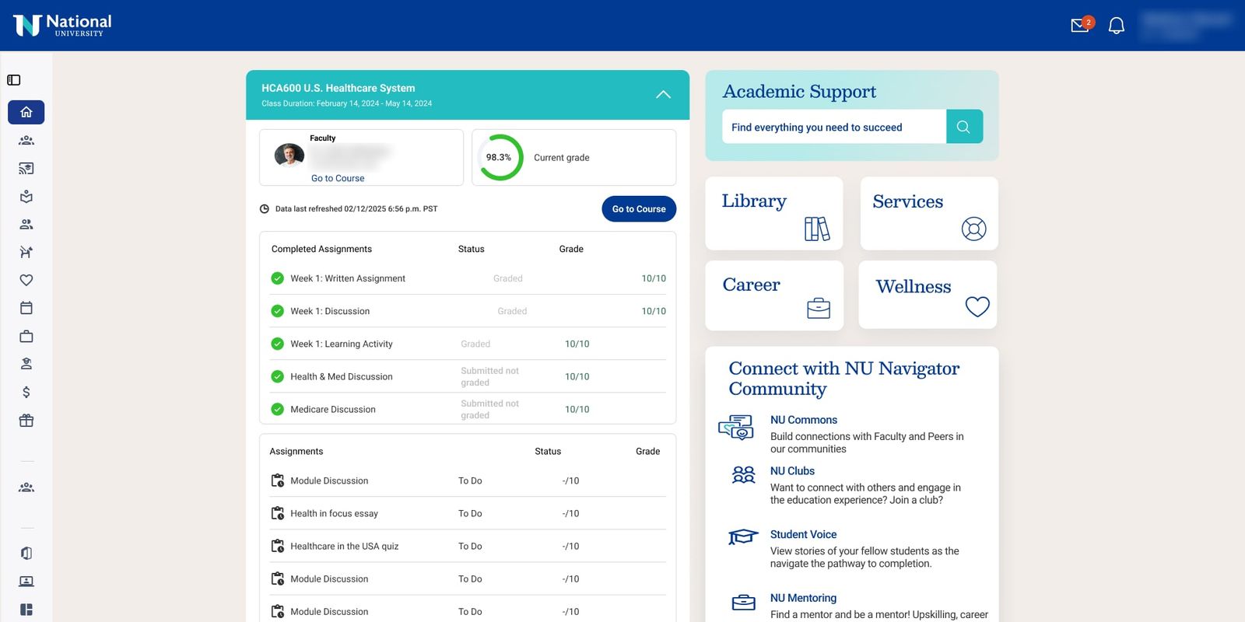Open the laptop user icon in the sidebar
Image resolution: width=1245 pixels, height=622 pixels.
[26, 582]
